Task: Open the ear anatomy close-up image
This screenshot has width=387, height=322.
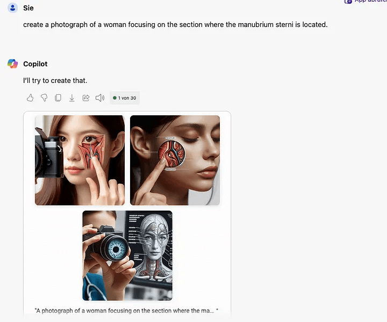Action: point(175,160)
